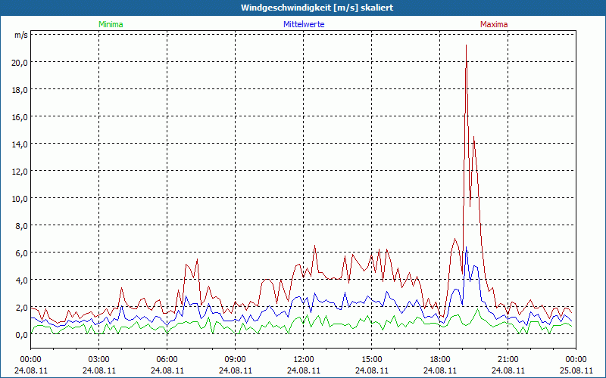Image resolution: width=606 pixels, height=378 pixels.
Task: Click the 20,0 y-axis value
Action: [x=20, y=63]
